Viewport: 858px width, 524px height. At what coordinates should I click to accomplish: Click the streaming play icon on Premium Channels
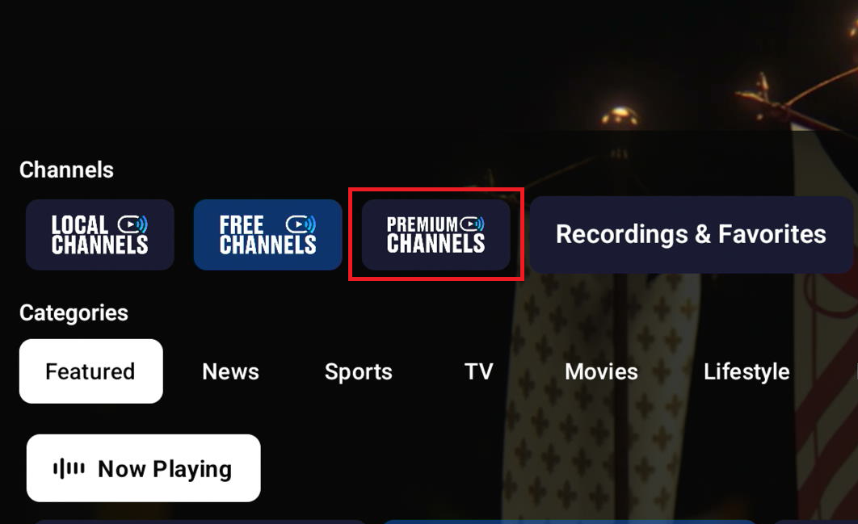point(472,224)
